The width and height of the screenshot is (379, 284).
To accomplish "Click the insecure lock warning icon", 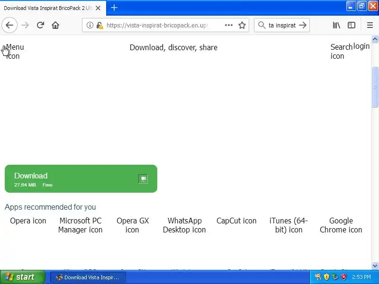I will click(99, 25).
